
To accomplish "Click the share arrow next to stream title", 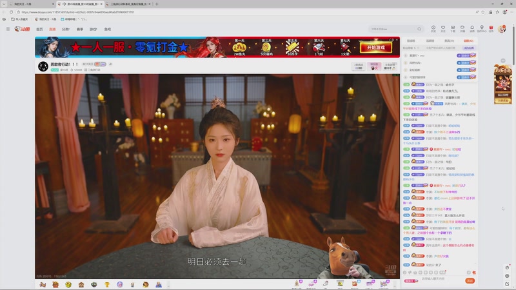I will pyautogui.click(x=110, y=64).
